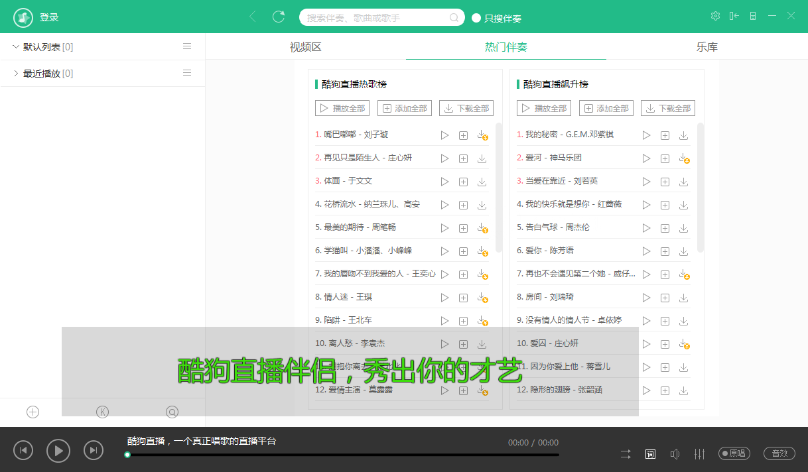Click the playback progress bar
808x472 pixels.
[342, 455]
